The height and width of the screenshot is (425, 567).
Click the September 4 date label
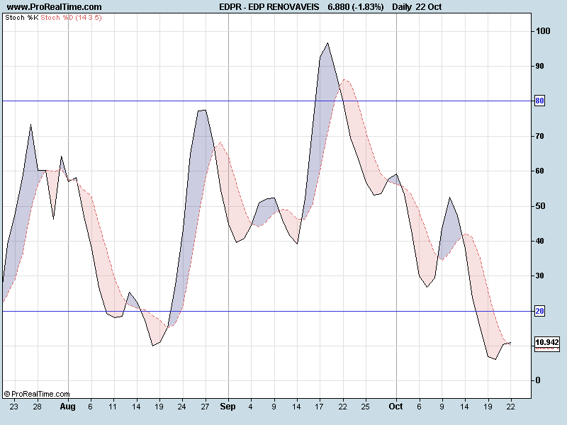pos(251,407)
